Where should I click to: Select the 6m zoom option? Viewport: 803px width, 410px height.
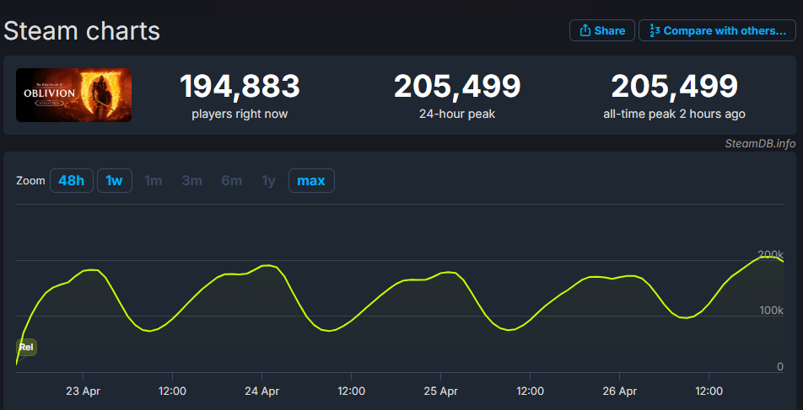tap(231, 180)
